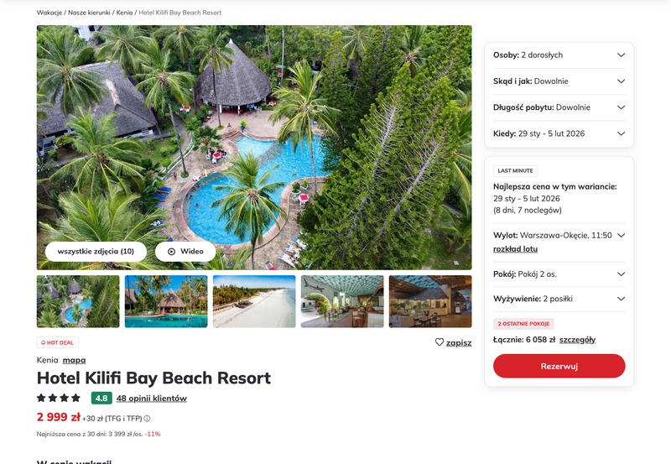Click the HOT DEAL flame badge
The height and width of the screenshot is (464, 671).
tap(57, 342)
